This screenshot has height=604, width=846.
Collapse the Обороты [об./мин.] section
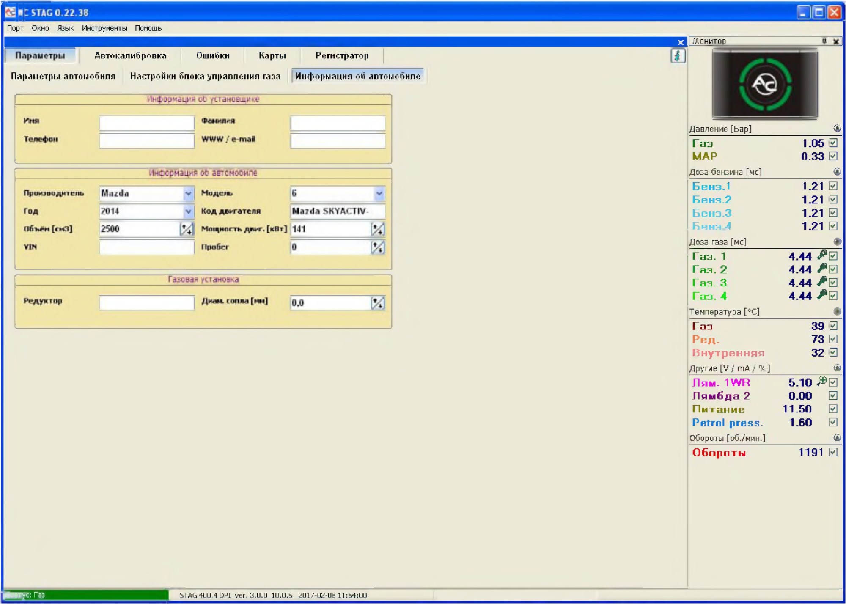point(837,438)
